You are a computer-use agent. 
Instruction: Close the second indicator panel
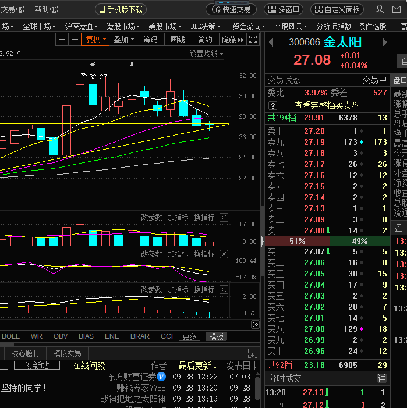pos(224,254)
